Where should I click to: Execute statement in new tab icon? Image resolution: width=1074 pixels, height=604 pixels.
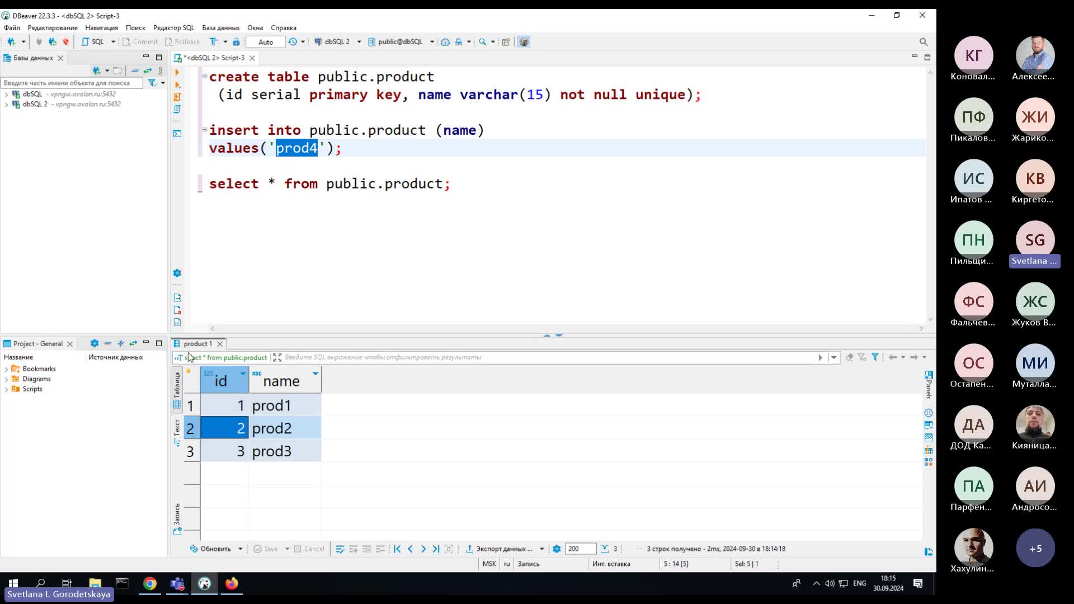click(177, 84)
